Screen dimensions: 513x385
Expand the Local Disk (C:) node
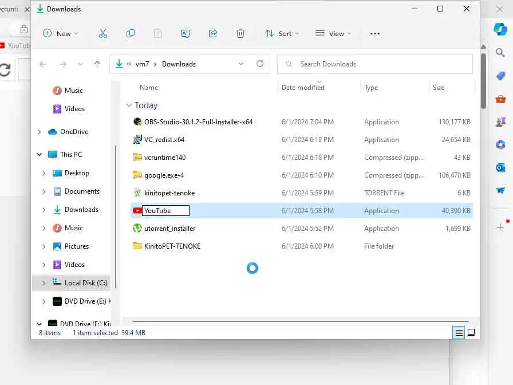(44, 283)
